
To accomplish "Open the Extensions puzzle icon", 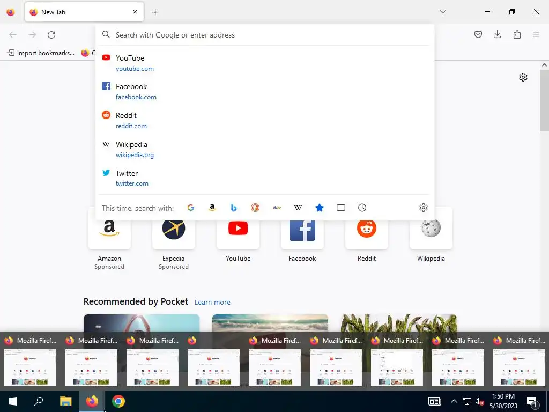I will [517, 34].
